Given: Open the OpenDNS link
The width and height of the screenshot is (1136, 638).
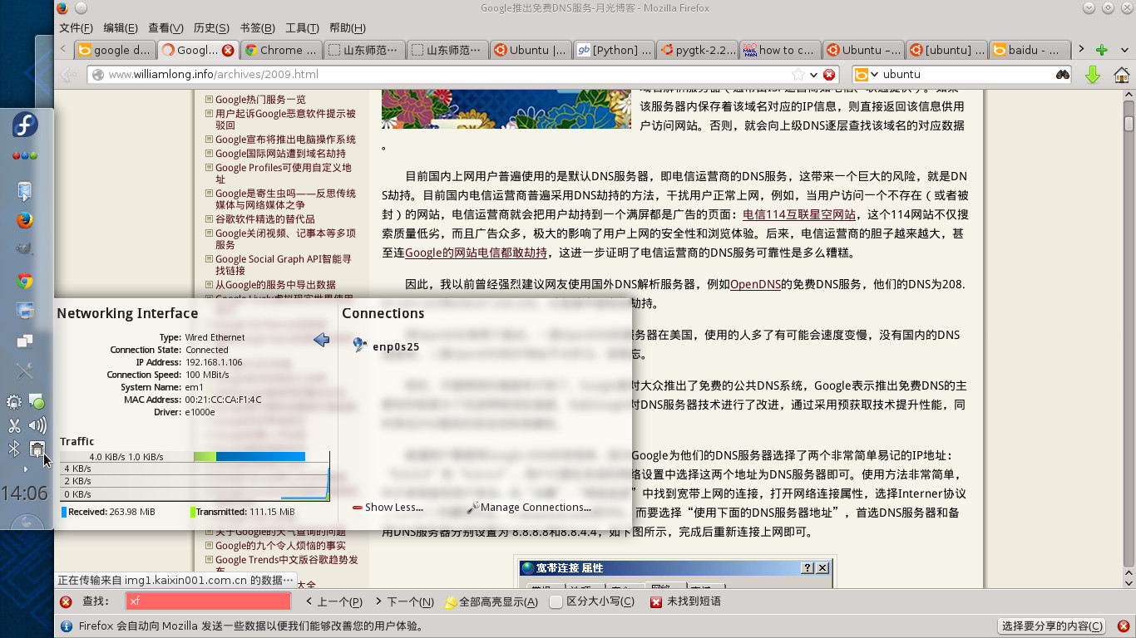Looking at the screenshot, I should (x=755, y=284).
